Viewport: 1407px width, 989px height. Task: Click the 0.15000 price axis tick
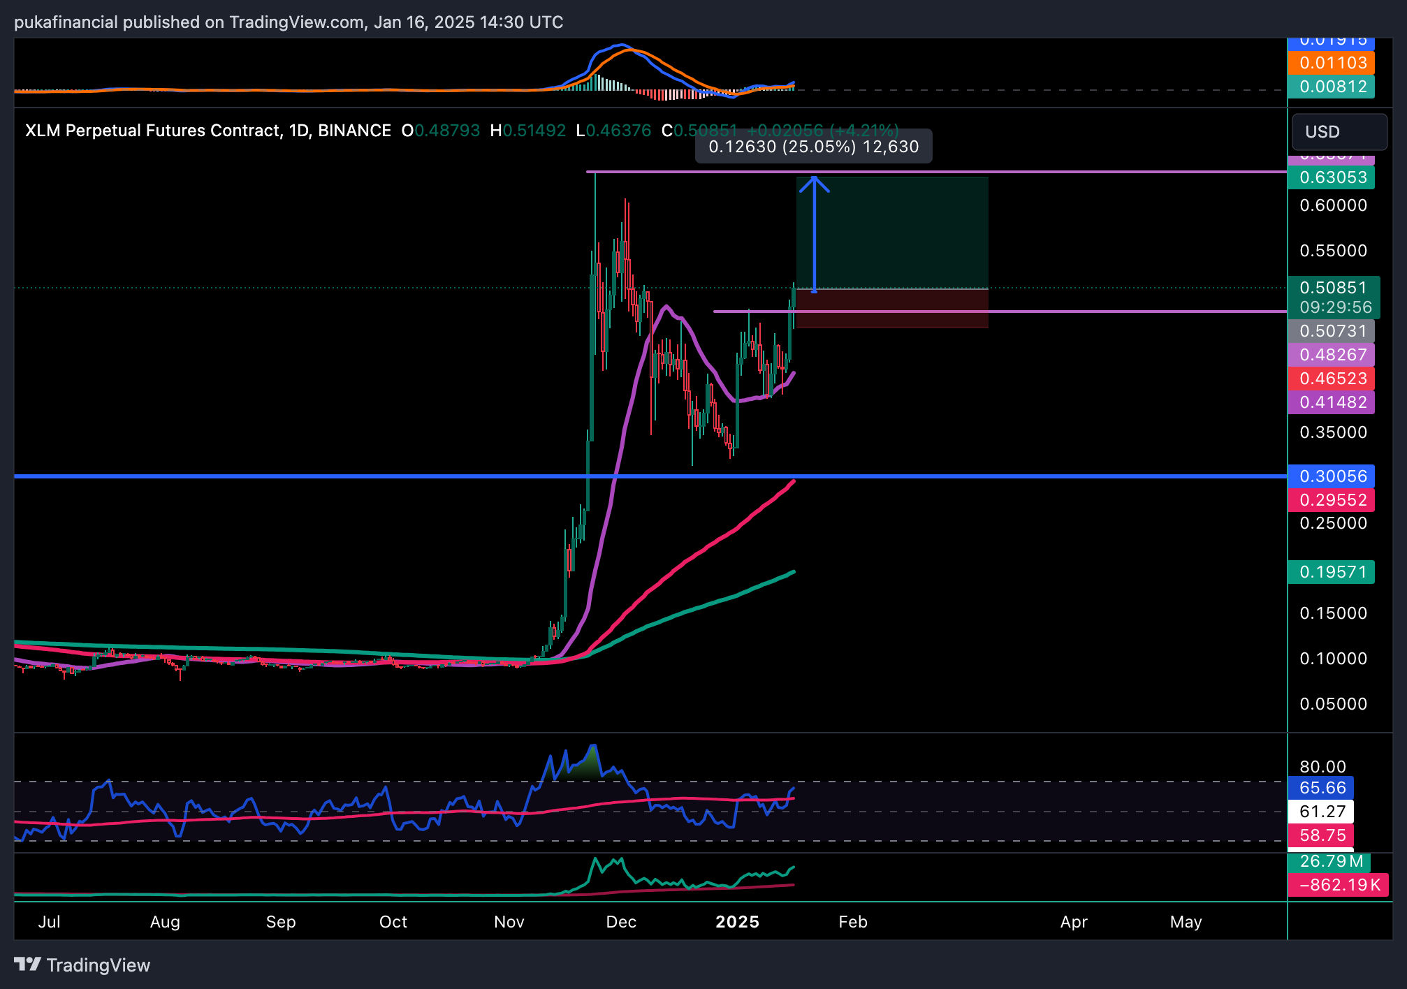[x=1333, y=613]
